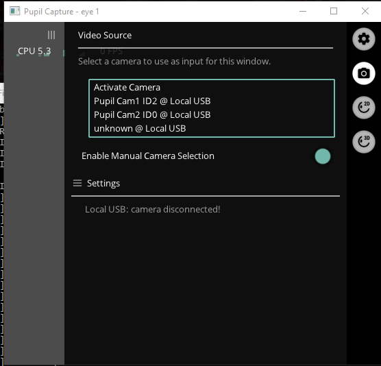Choose Pupil Cam1 ID2 @ Local USB
This screenshot has height=366, width=381.
point(212,101)
